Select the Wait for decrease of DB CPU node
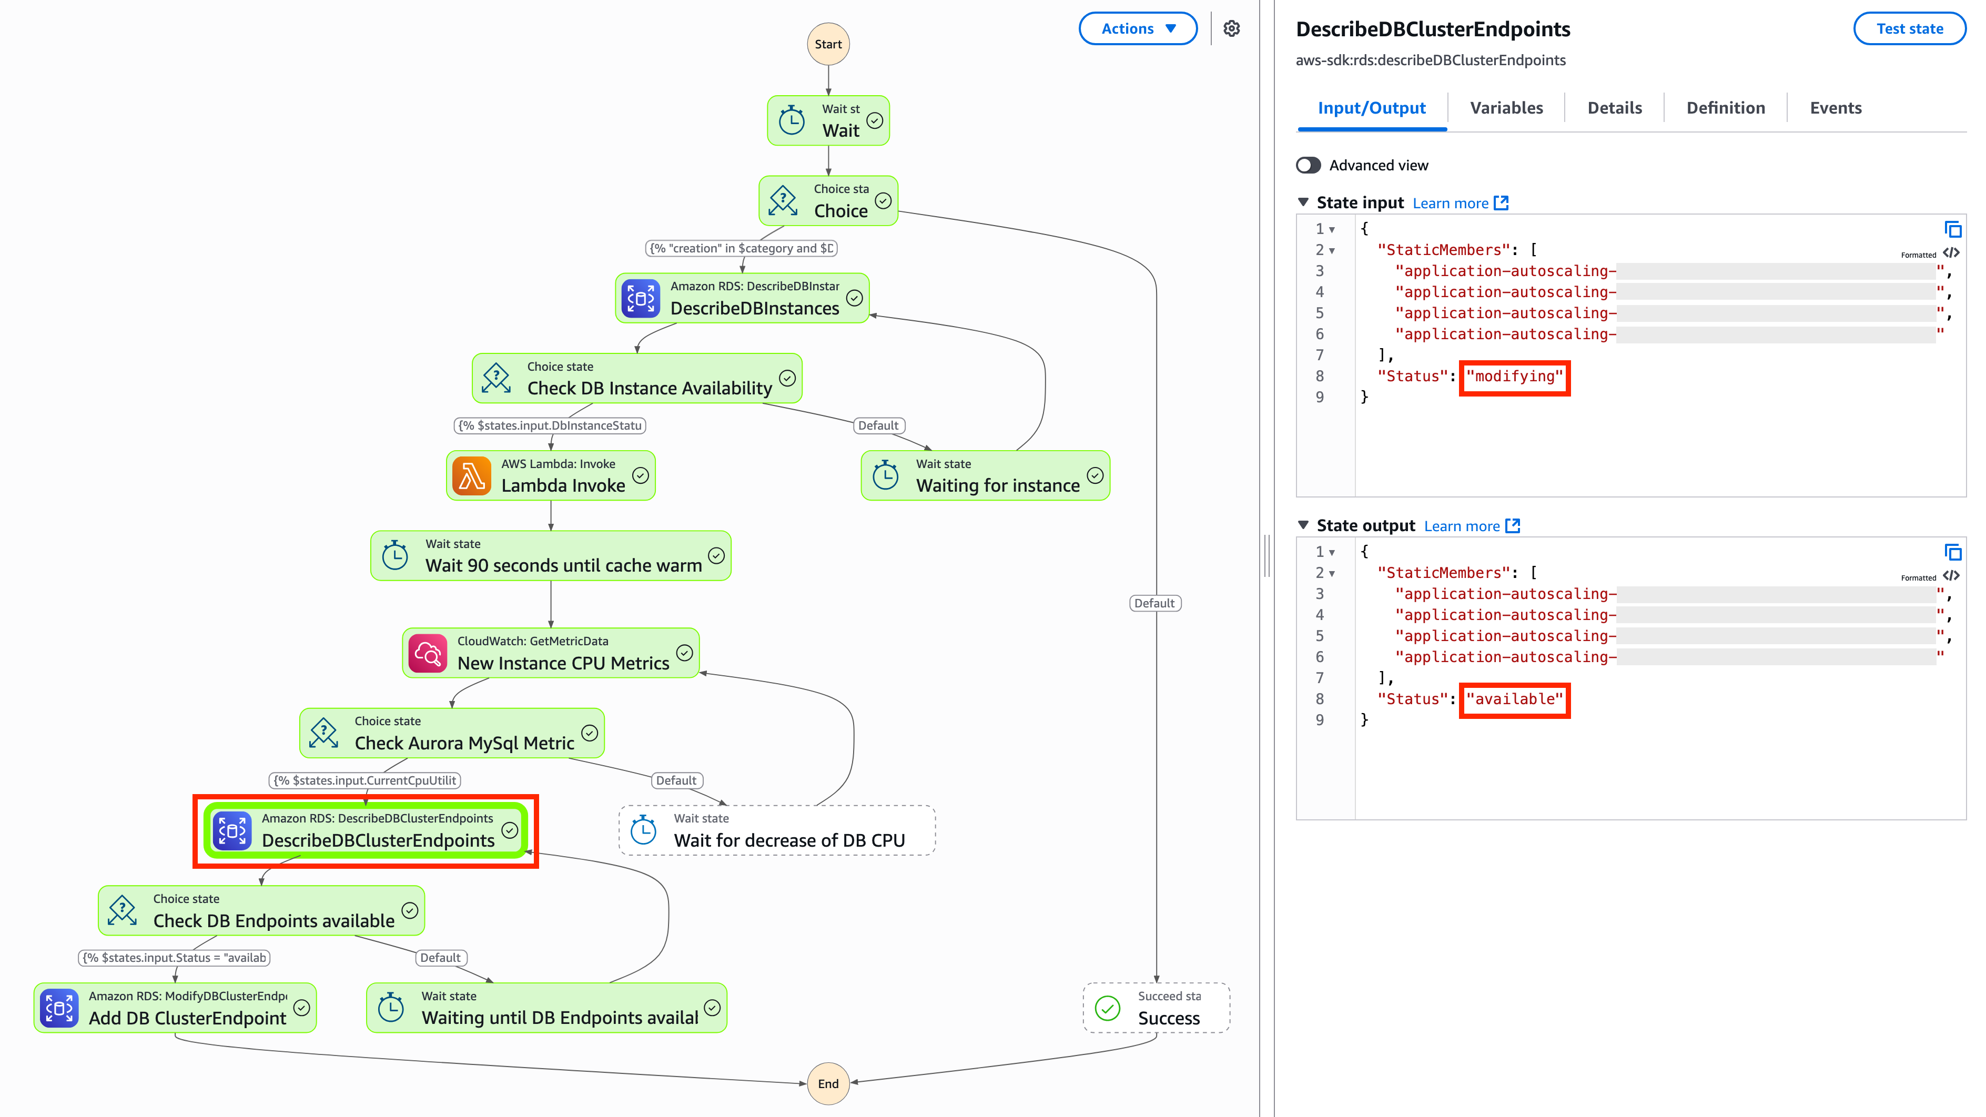The height and width of the screenshot is (1117, 1986). click(x=776, y=830)
